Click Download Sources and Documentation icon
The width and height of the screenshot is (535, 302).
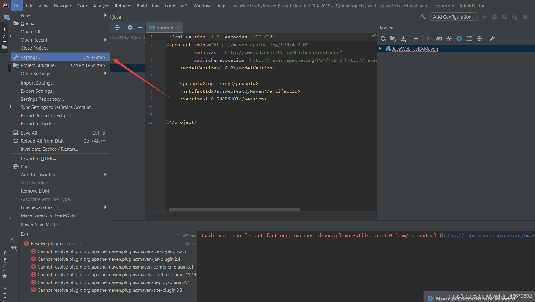[x=403, y=38]
